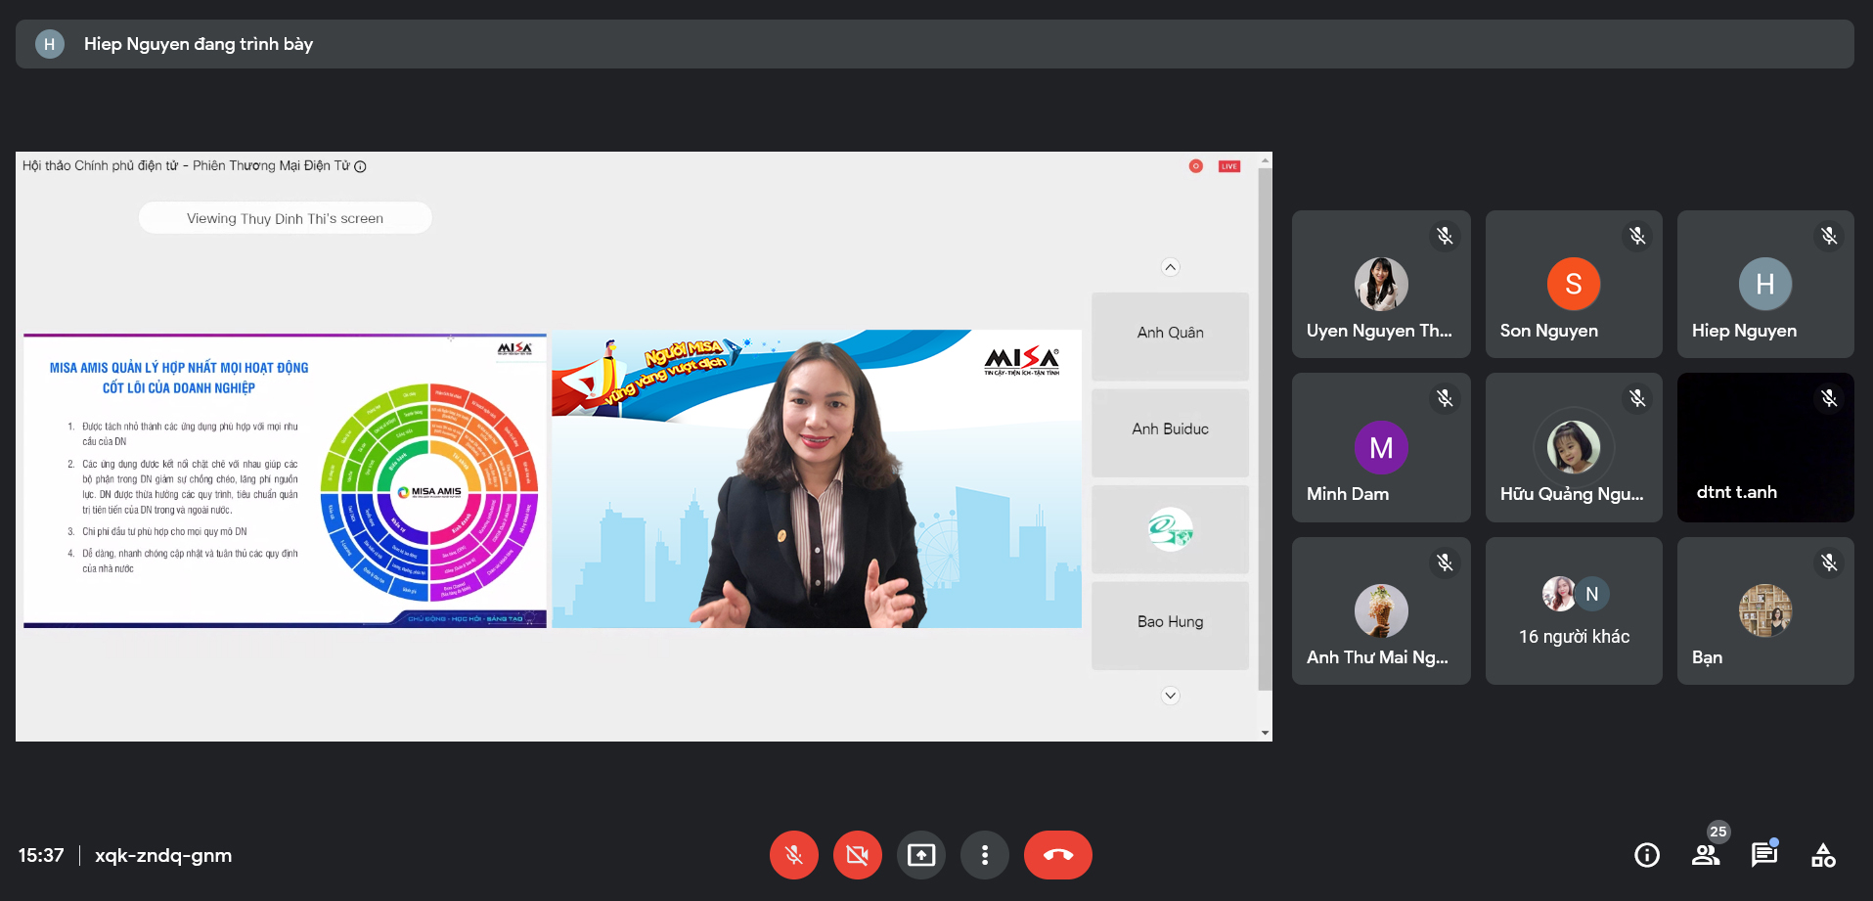Click the red LIVE indicator badge
Image resolution: width=1873 pixels, height=901 pixels.
click(1229, 166)
